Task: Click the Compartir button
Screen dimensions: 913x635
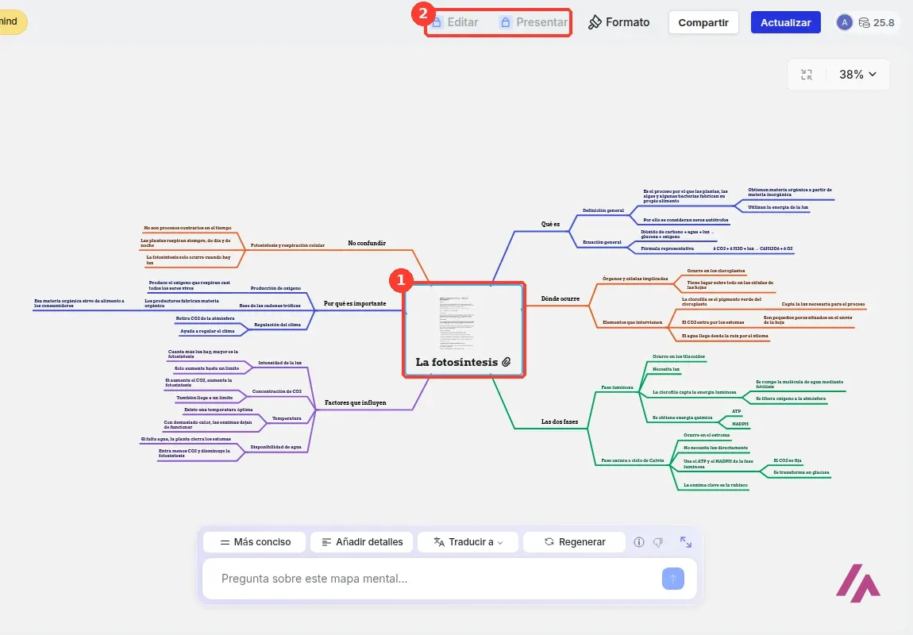Action: click(x=703, y=23)
